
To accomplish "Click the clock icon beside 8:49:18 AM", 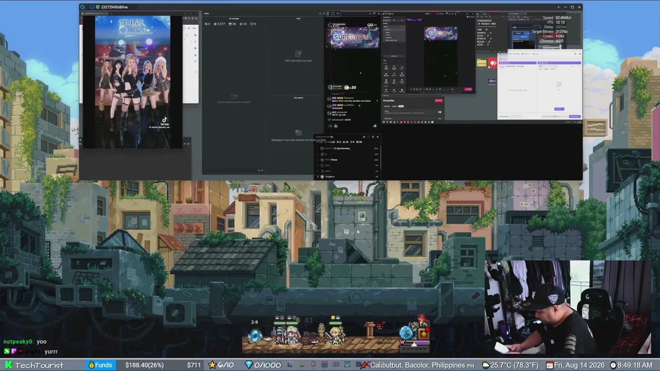I will pyautogui.click(x=613, y=365).
